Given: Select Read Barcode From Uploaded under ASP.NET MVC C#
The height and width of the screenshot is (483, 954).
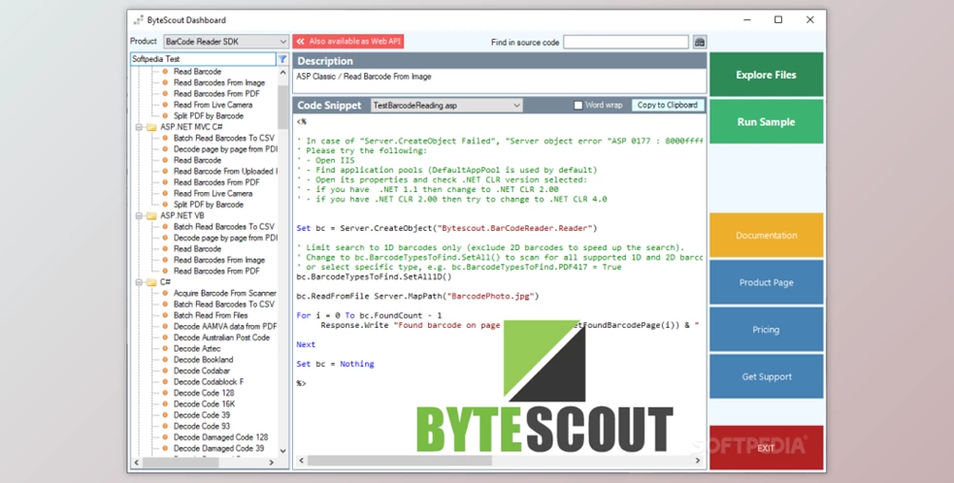Looking at the screenshot, I should (x=225, y=172).
